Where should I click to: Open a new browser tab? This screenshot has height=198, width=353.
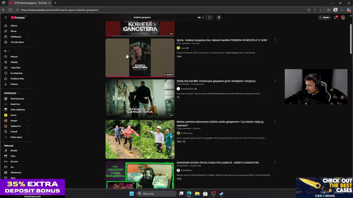[x=55, y=3]
